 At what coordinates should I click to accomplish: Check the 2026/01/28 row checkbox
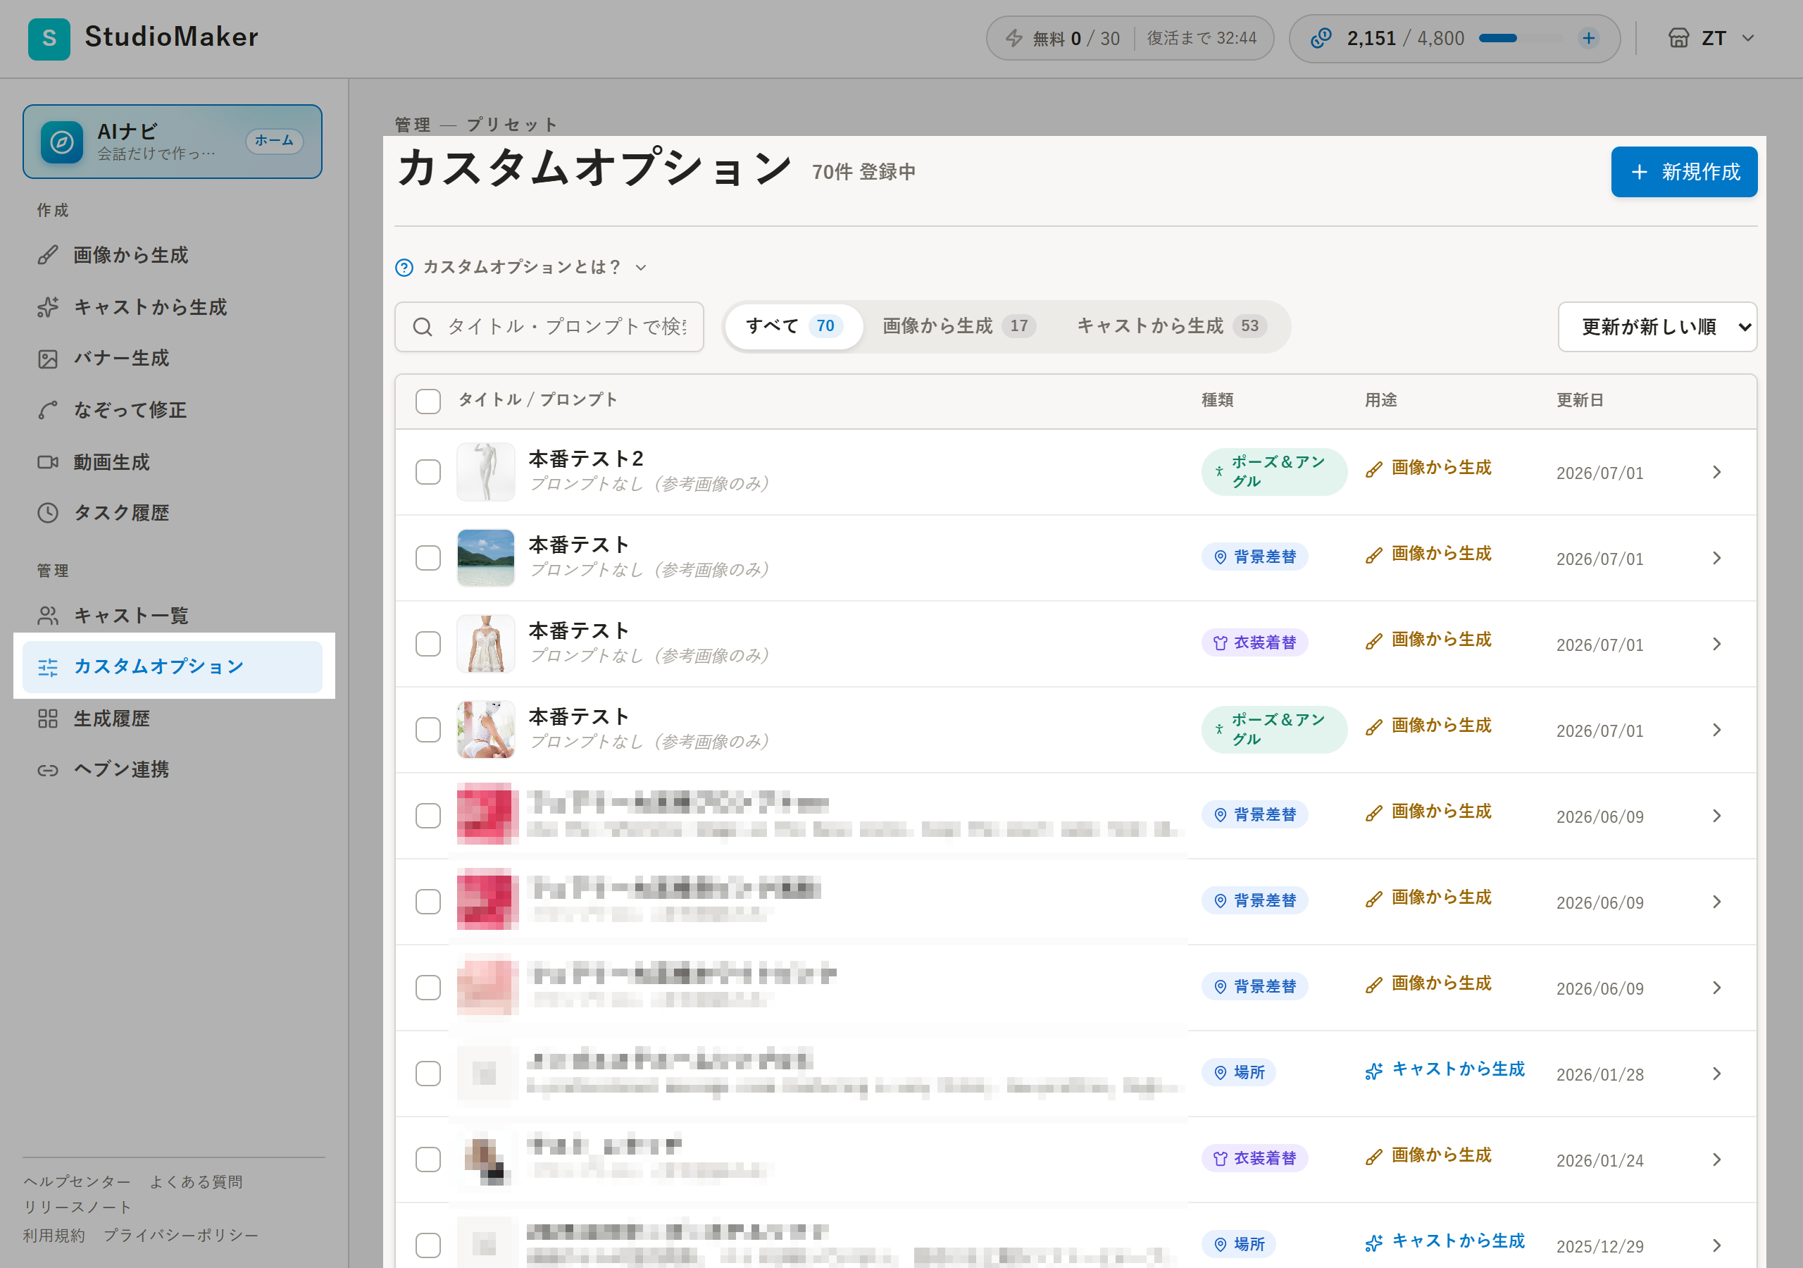click(x=428, y=1073)
